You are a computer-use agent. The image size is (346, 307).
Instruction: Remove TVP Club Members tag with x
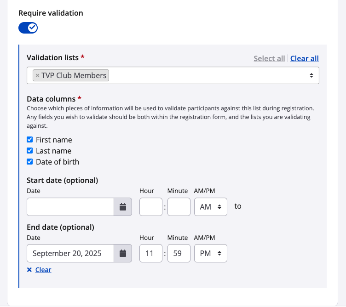tap(38, 75)
